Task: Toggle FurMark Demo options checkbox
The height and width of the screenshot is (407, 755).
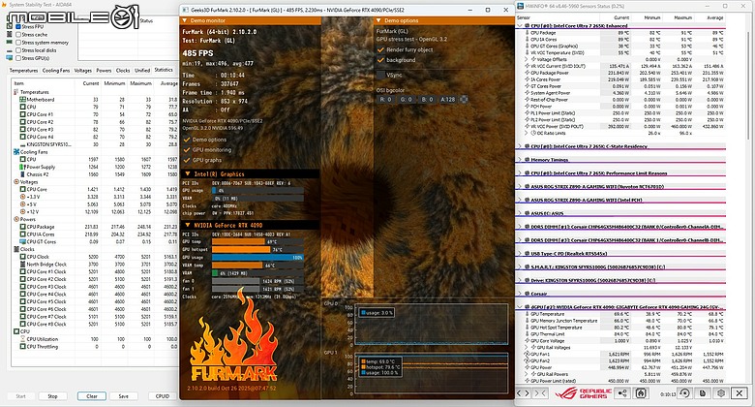Action: pos(187,140)
